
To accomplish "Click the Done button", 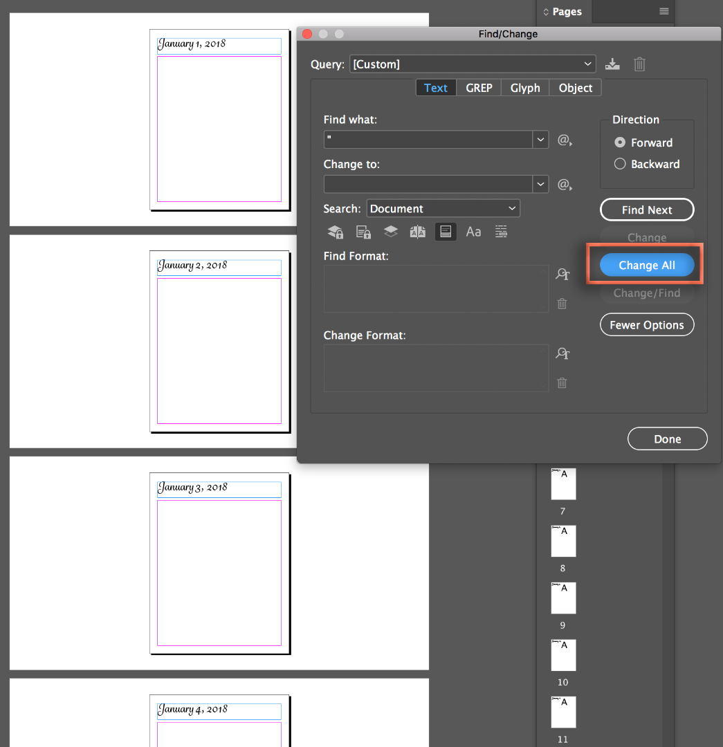I will tap(667, 439).
